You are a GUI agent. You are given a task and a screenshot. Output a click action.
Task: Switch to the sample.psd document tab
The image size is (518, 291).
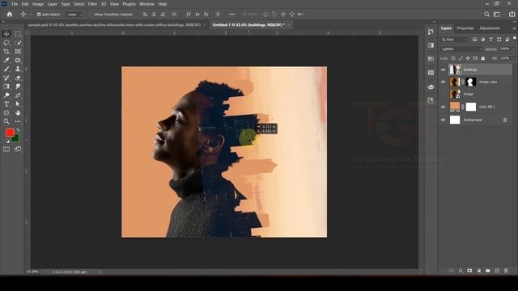click(114, 25)
